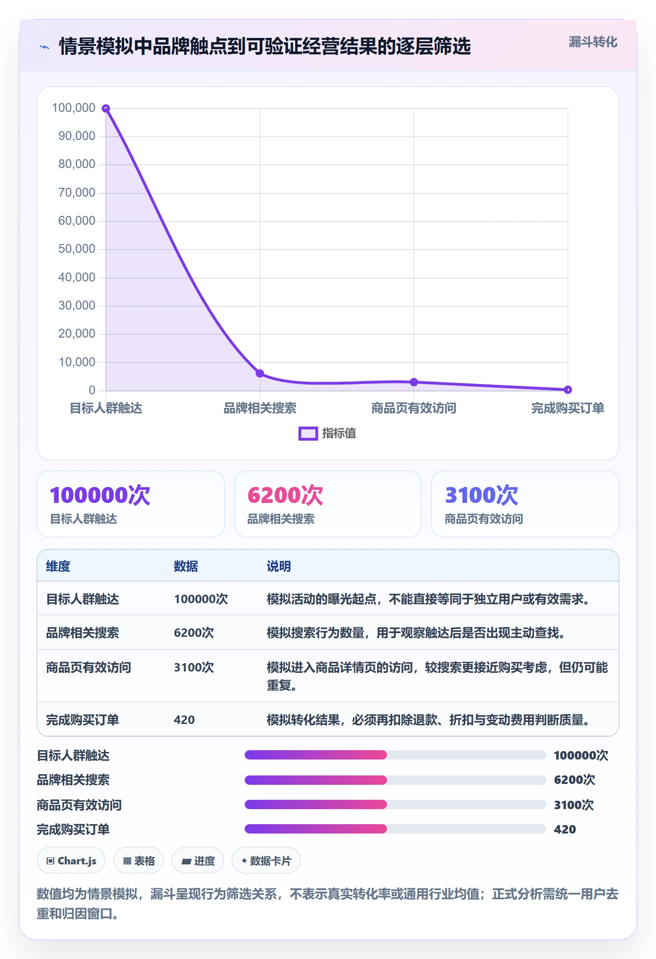This screenshot has width=656, height=959.
Task: Toggle the 指标值 legend color box
Action: pyautogui.click(x=308, y=434)
